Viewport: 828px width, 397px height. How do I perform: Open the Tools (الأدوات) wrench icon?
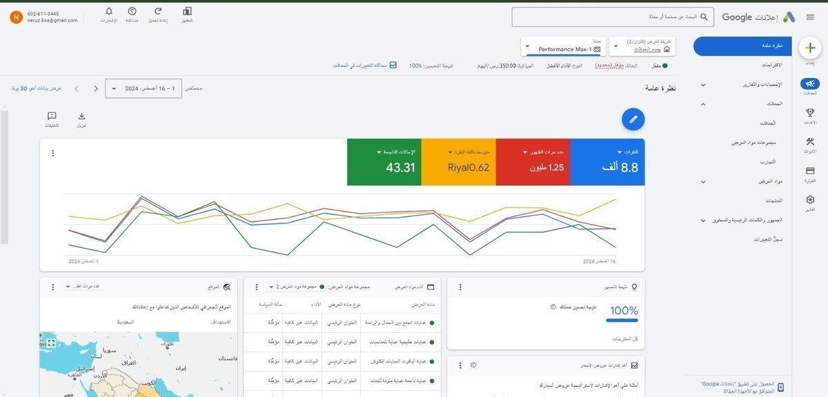[809, 142]
